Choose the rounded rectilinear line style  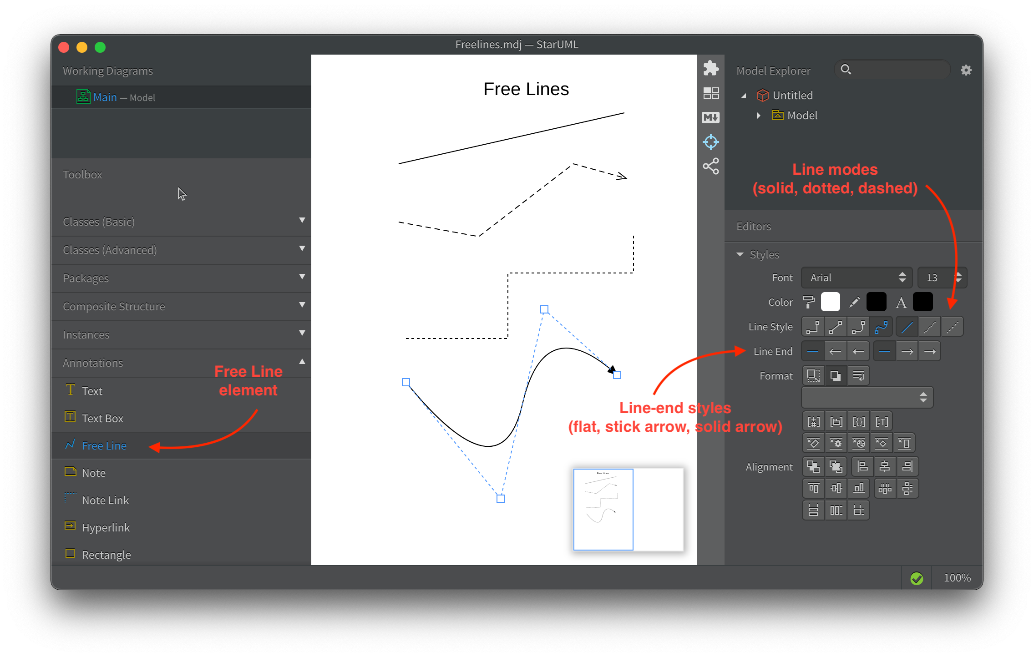click(x=858, y=327)
